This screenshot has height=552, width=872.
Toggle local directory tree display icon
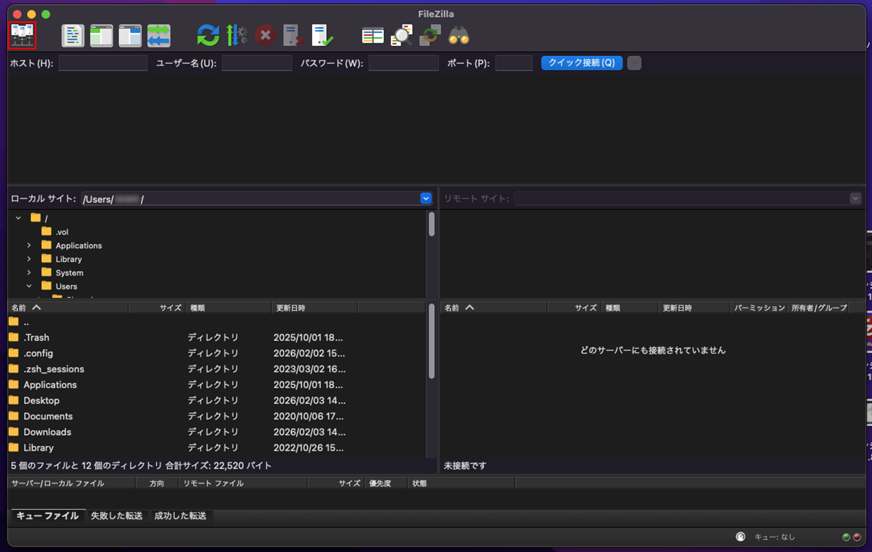(101, 36)
